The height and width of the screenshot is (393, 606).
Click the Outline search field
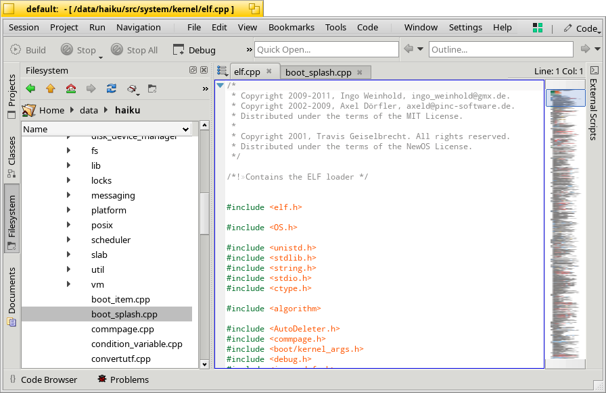pyautogui.click(x=501, y=49)
